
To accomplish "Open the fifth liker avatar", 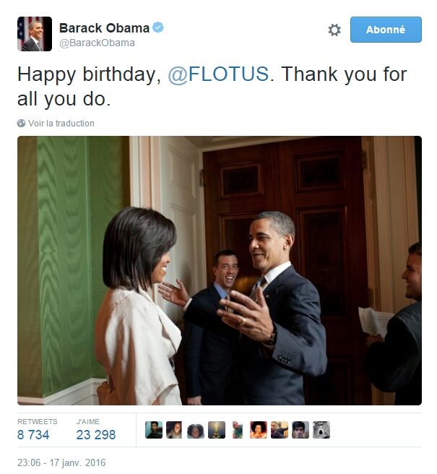I will 238,430.
